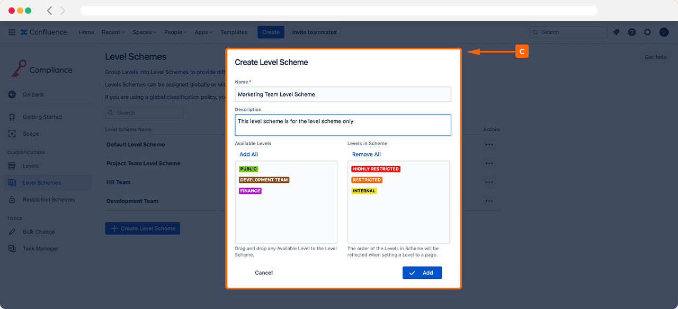Click the Add button in dialog
The image size is (678, 309).
[422, 272]
